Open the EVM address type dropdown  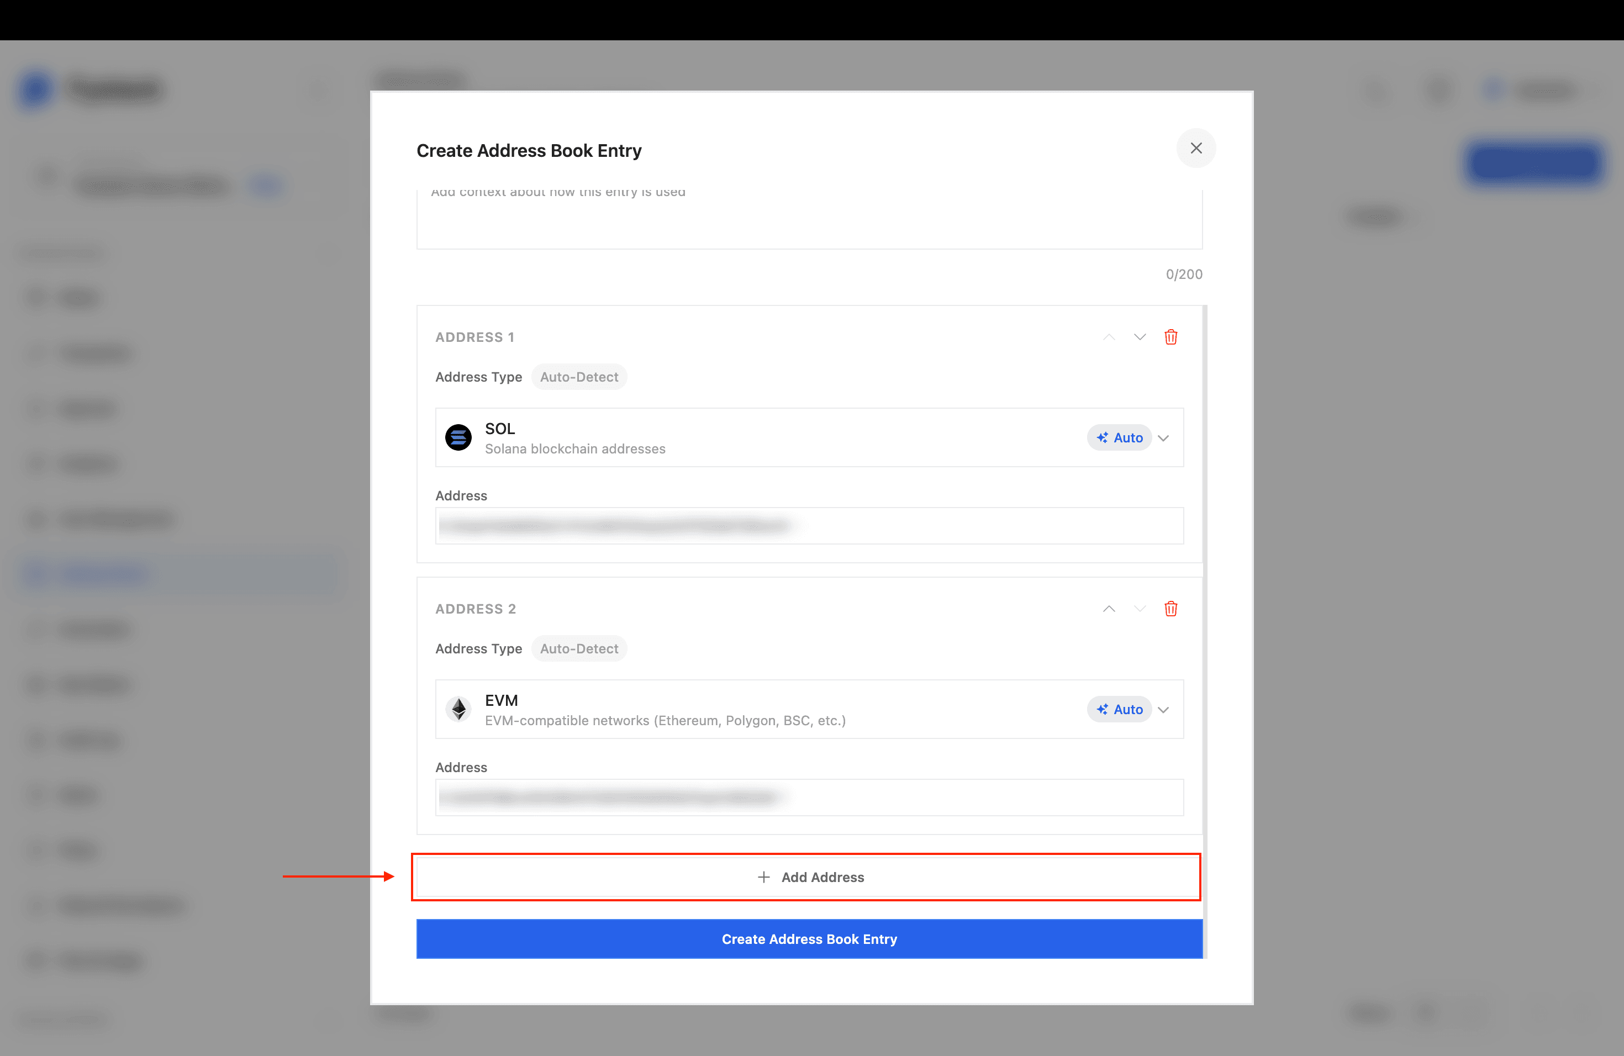point(809,710)
